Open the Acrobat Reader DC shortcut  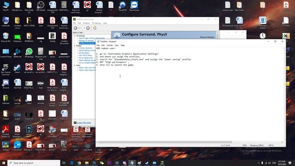click(6, 131)
